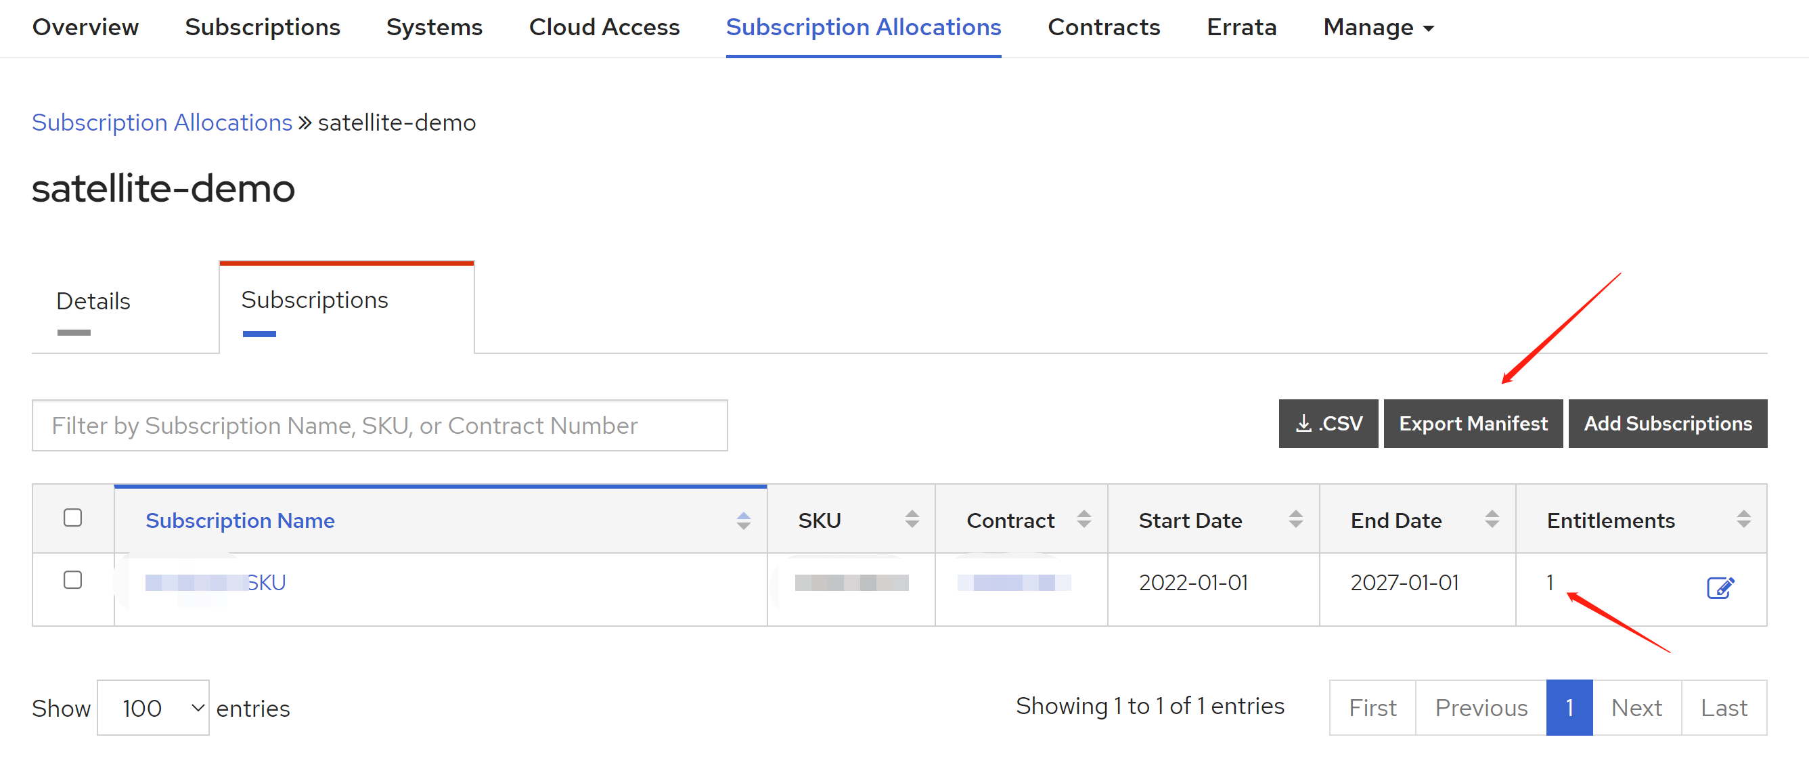Image resolution: width=1809 pixels, height=777 pixels.
Task: Click the SKU column sort arrows
Action: [912, 519]
